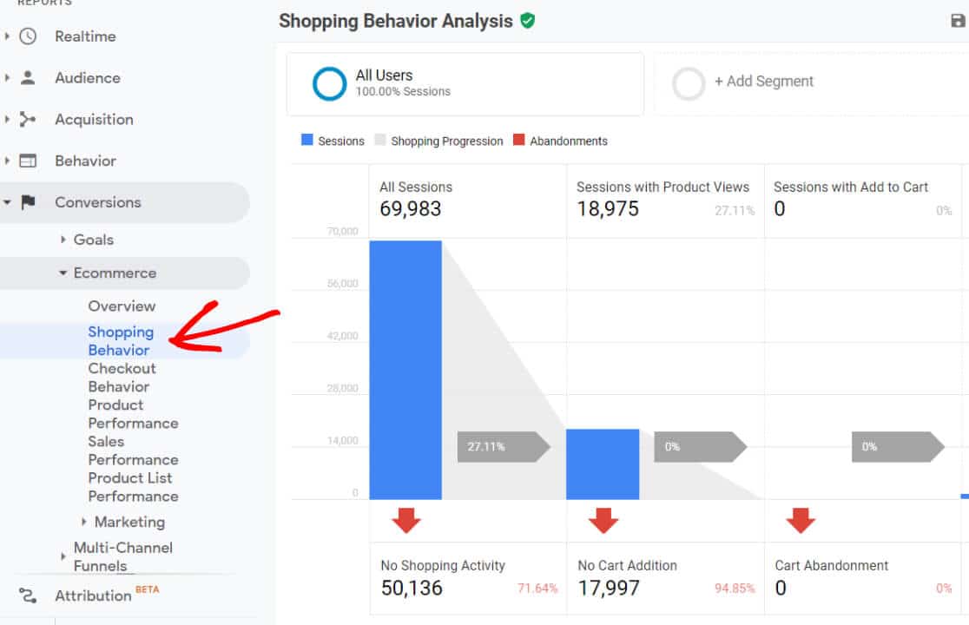Click the Add Segment button

[764, 81]
